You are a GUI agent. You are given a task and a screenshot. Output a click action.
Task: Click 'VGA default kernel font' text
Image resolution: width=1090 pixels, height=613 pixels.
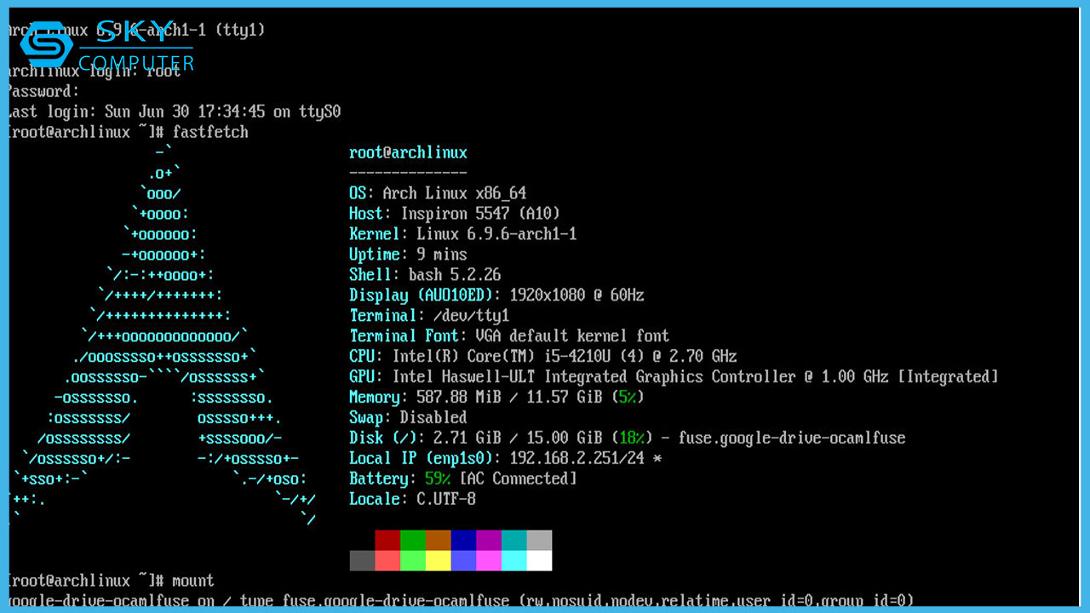pyautogui.click(x=572, y=336)
